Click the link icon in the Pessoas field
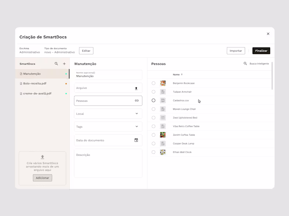The image size is (289, 216). coord(137,100)
